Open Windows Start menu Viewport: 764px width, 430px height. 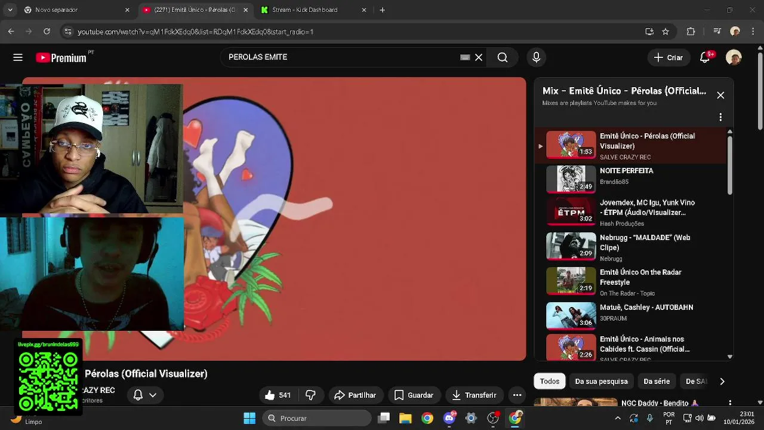point(249,418)
